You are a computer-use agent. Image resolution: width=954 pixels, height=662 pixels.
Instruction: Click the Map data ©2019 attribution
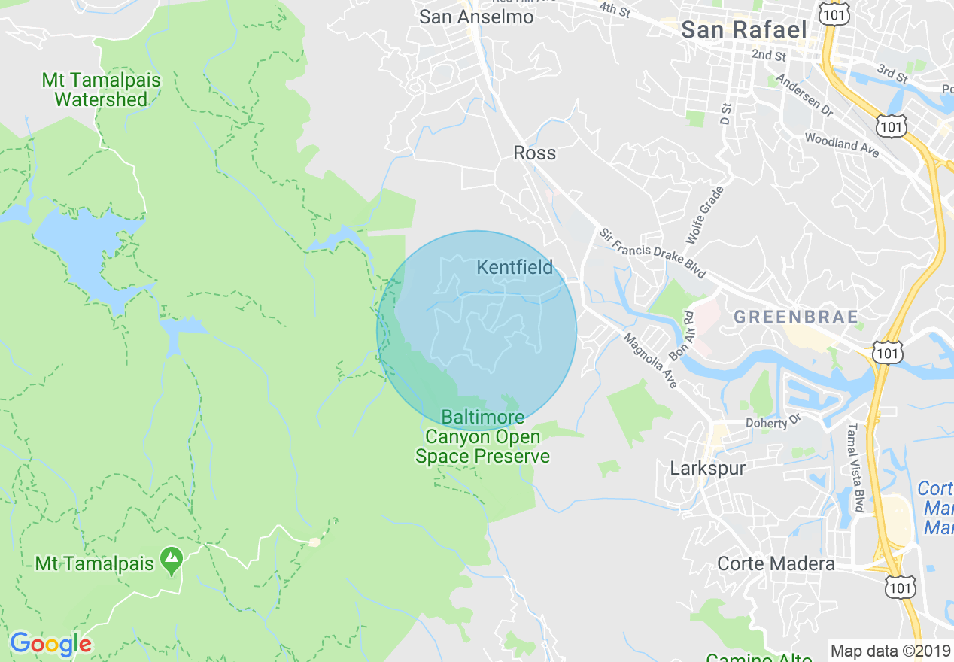(x=890, y=651)
